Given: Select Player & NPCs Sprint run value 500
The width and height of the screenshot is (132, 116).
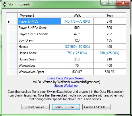Looking at the screenshot, I should click(x=110, y=28).
